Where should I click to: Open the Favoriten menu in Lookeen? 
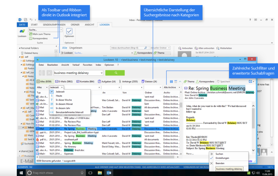(88, 65)
